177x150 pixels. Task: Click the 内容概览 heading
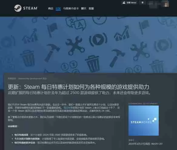pyautogui.click(x=12, y=127)
